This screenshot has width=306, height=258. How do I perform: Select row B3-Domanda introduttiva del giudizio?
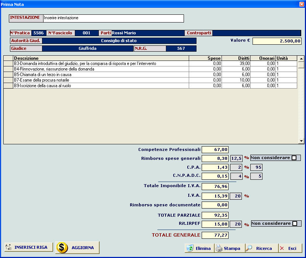pos(150,63)
